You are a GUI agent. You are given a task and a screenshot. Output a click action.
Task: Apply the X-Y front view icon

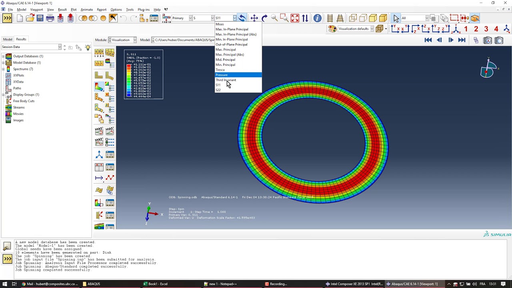[x=395, y=29]
